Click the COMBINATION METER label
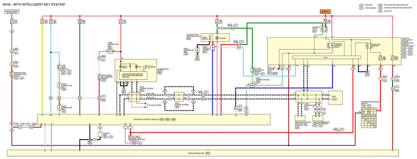 (x=163, y=71)
